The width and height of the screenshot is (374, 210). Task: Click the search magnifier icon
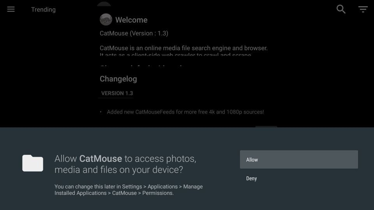(341, 9)
